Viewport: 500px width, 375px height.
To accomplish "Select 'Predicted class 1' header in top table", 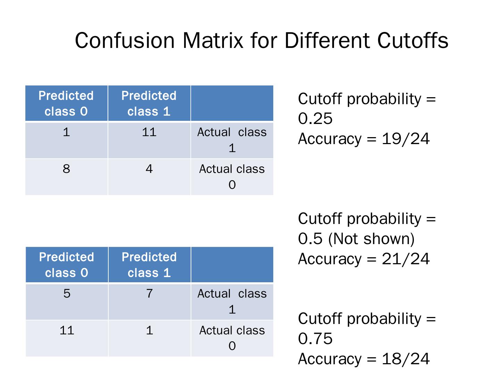I will click(x=149, y=103).
